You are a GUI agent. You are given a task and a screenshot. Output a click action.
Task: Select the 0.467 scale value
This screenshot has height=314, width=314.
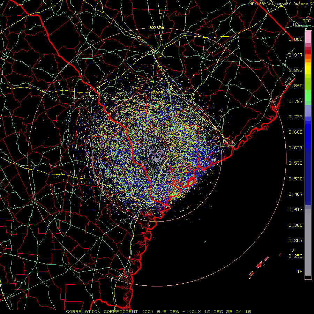[296, 194]
